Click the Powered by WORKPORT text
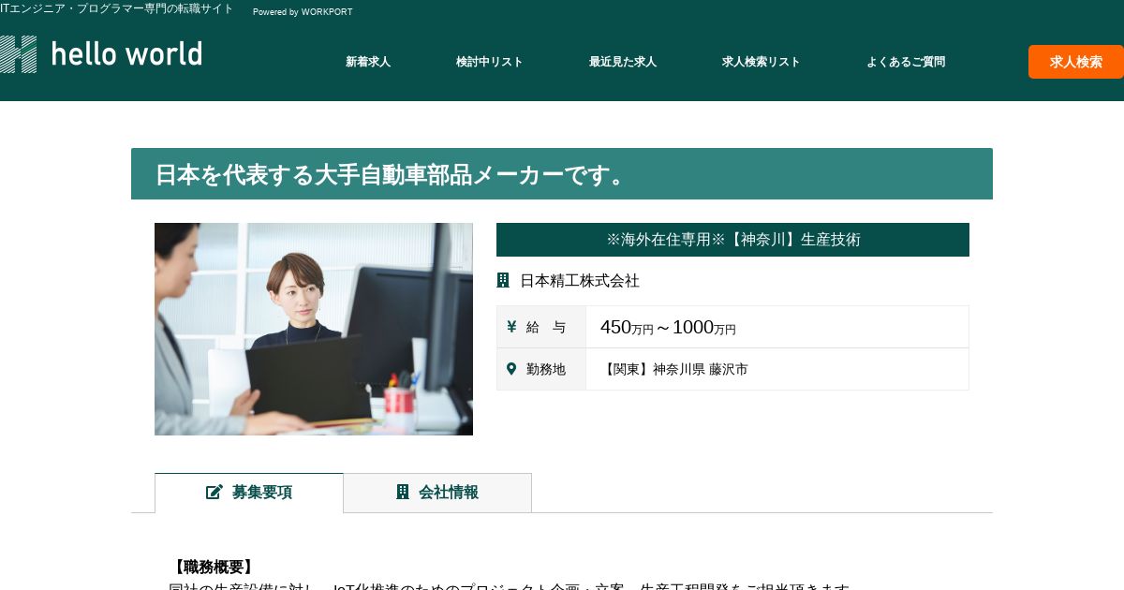Image resolution: width=1124 pixels, height=590 pixels. click(303, 12)
